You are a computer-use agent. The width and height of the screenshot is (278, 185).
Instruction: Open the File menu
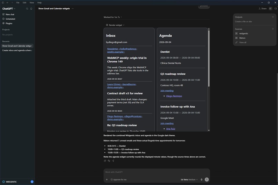(18, 3)
